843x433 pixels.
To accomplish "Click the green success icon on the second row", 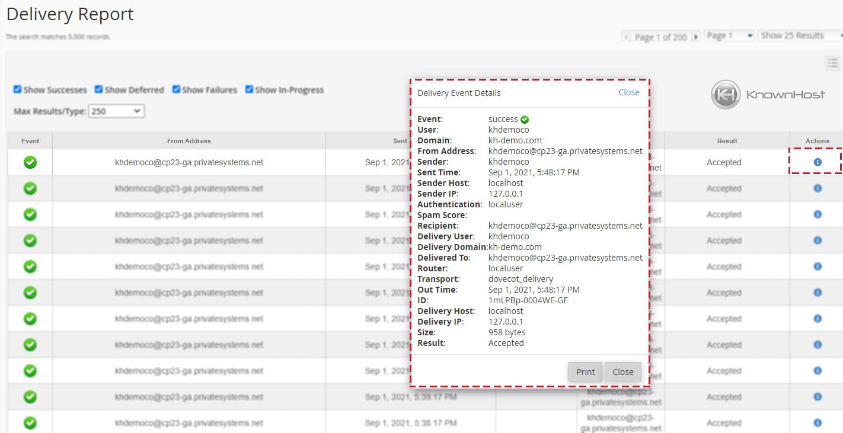I will (x=30, y=188).
